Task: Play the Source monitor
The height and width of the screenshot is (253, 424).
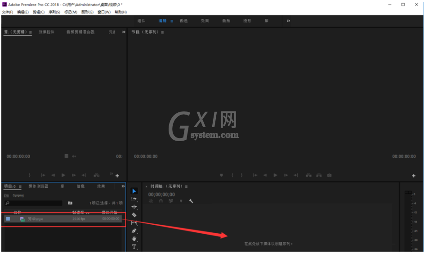Action: click(x=63, y=175)
